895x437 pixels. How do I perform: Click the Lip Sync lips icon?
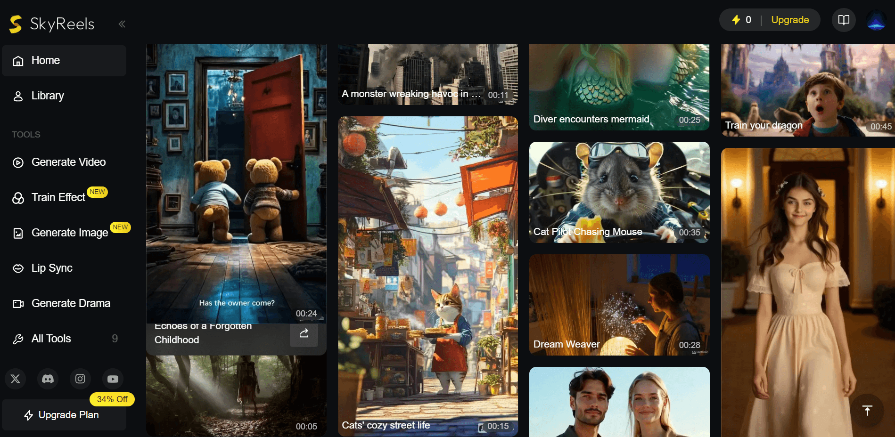tap(18, 268)
